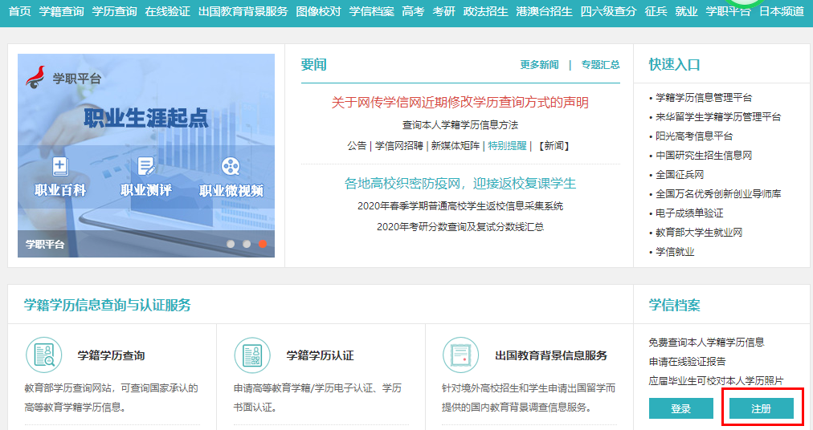Click the 学籍学历认证 circular icon
Image resolution: width=813 pixels, height=430 pixels.
tap(252, 355)
